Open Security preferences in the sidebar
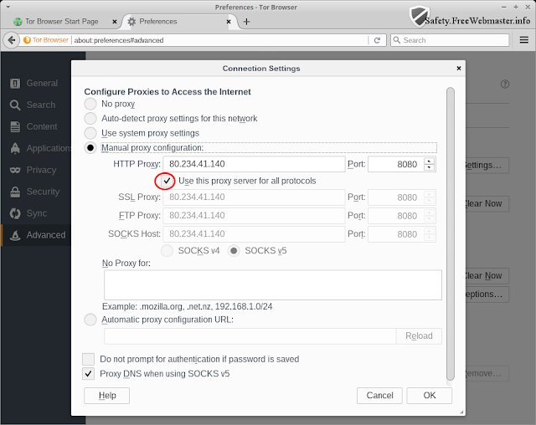Viewport: 536px width, 425px height. [34, 192]
